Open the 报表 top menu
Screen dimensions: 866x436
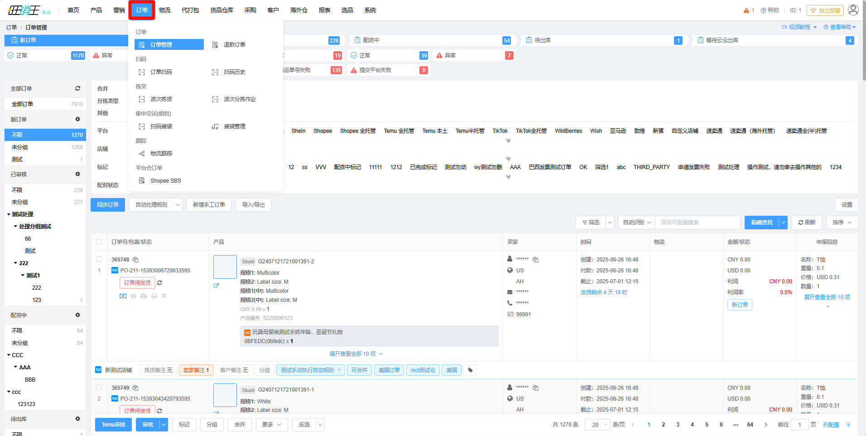pos(324,10)
